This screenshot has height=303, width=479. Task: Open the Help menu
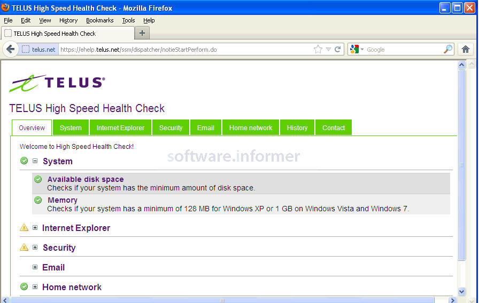pyautogui.click(x=149, y=20)
